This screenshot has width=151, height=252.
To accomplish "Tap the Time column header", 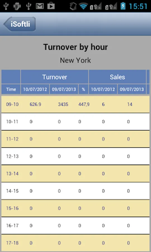I will pos(11,89).
